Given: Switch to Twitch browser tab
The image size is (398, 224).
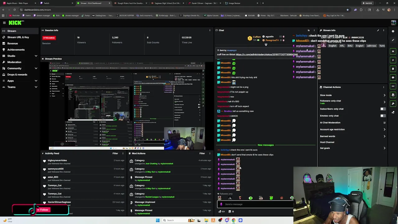Looking at the screenshot, I should click(56, 3).
